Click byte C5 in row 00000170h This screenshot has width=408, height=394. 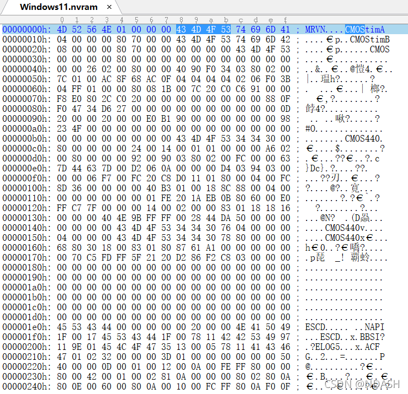[92, 258]
